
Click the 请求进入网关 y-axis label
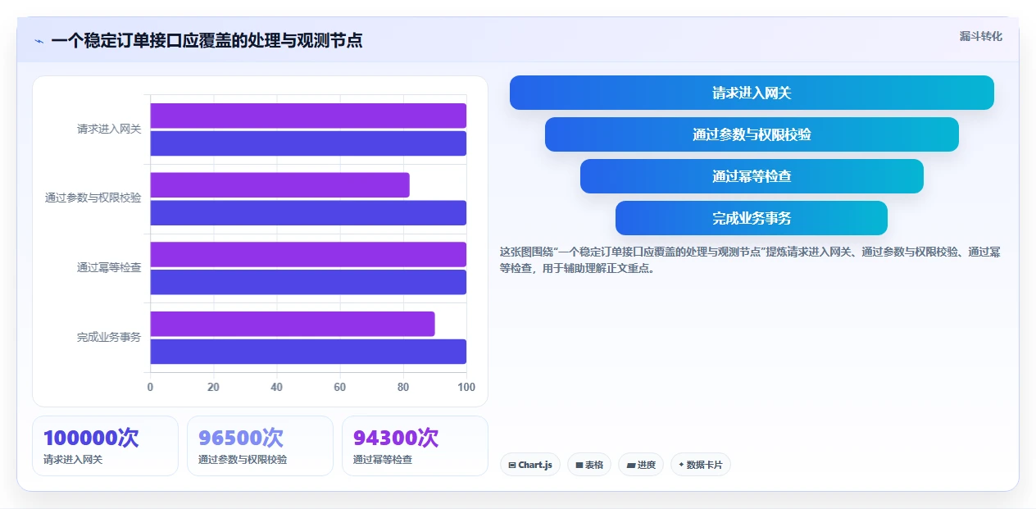pyautogui.click(x=109, y=129)
